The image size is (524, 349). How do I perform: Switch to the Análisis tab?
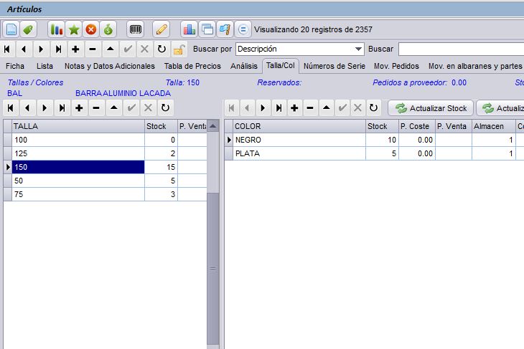click(x=244, y=66)
